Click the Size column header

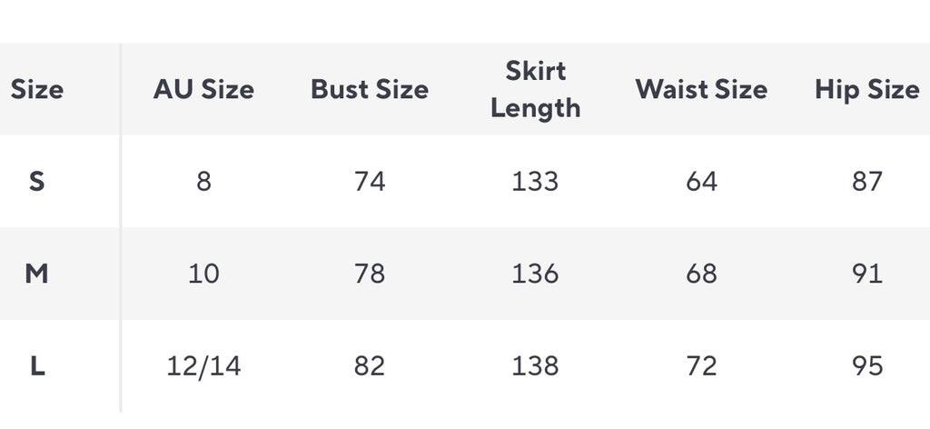coord(36,90)
